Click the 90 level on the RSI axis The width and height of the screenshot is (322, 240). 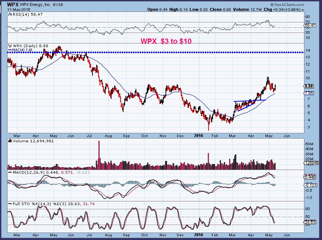click(308, 16)
